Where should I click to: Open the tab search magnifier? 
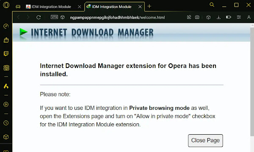coord(212,5)
